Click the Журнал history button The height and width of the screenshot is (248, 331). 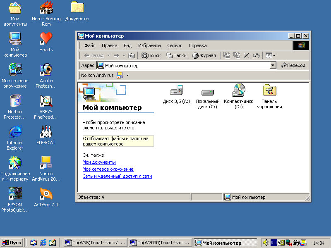pyautogui.click(x=204, y=56)
